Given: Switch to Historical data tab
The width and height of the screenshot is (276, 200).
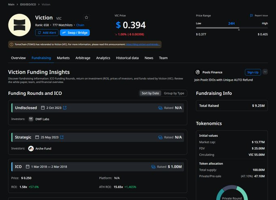Looking at the screenshot, I should point(127,58).
